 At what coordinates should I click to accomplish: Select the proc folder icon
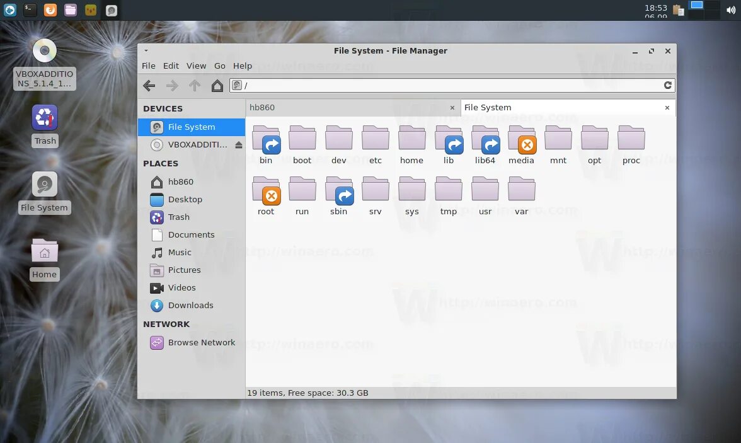pyautogui.click(x=631, y=138)
